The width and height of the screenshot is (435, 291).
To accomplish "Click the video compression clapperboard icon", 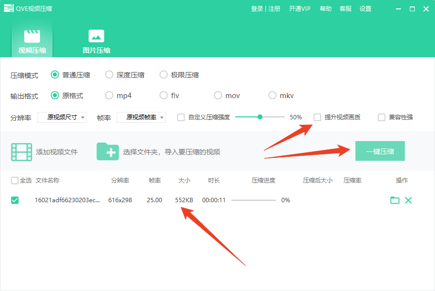I will 32,36.
